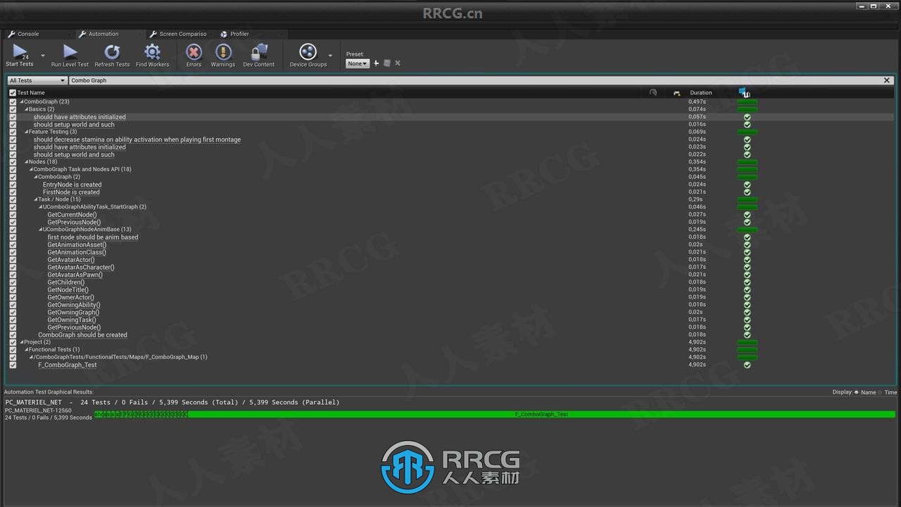Click the Run Level Test icon

pyautogui.click(x=70, y=51)
